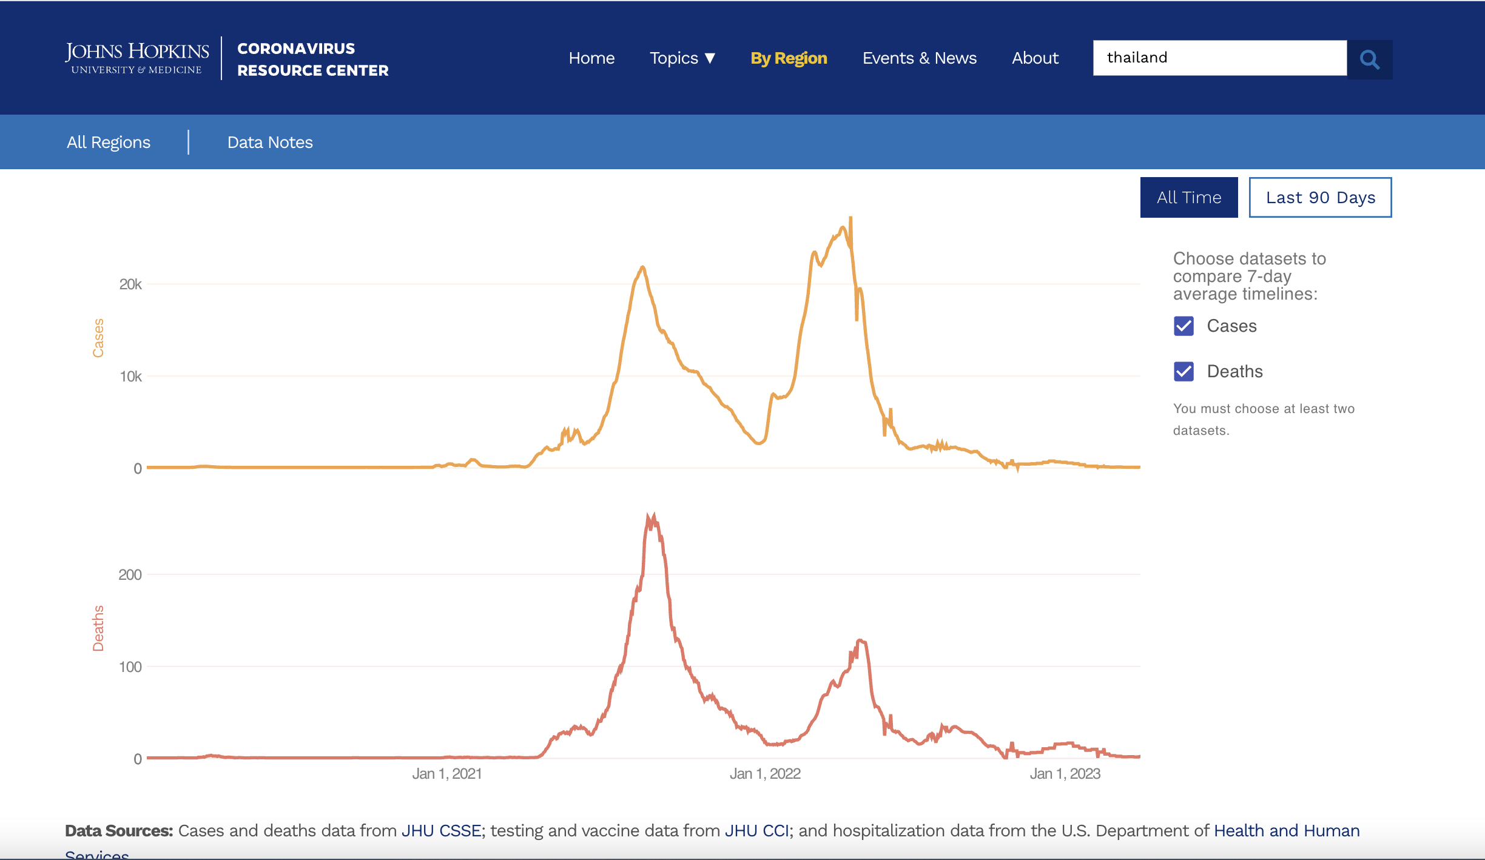Switch chart to Last 90 Days
The width and height of the screenshot is (1485, 860).
(x=1320, y=197)
